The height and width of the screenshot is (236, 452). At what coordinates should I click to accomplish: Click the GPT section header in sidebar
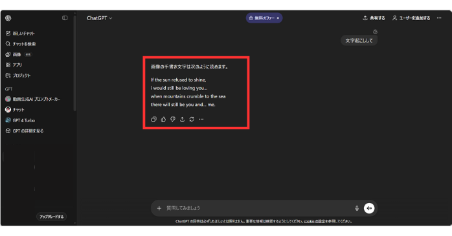[8, 89]
